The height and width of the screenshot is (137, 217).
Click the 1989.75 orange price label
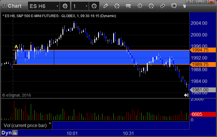tap(203, 64)
